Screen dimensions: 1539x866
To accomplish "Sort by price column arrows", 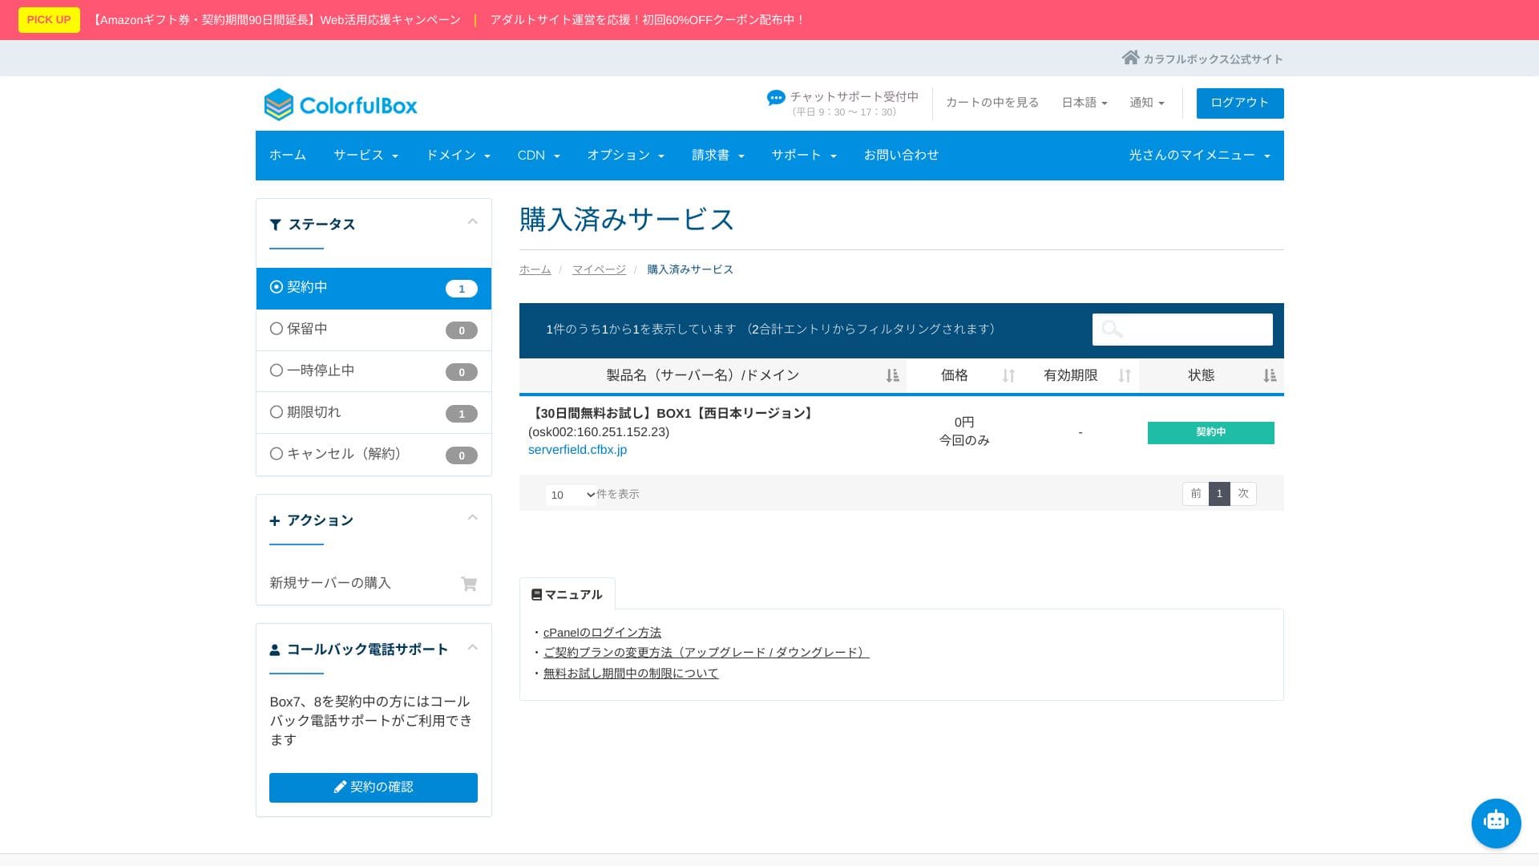I will [x=1008, y=375].
